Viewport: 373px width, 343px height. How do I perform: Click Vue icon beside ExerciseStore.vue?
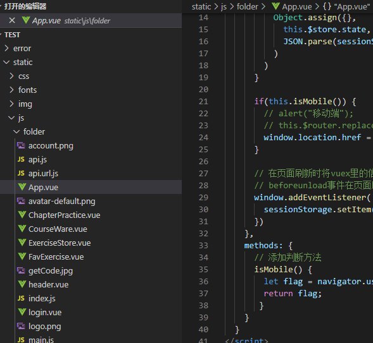[22, 243]
